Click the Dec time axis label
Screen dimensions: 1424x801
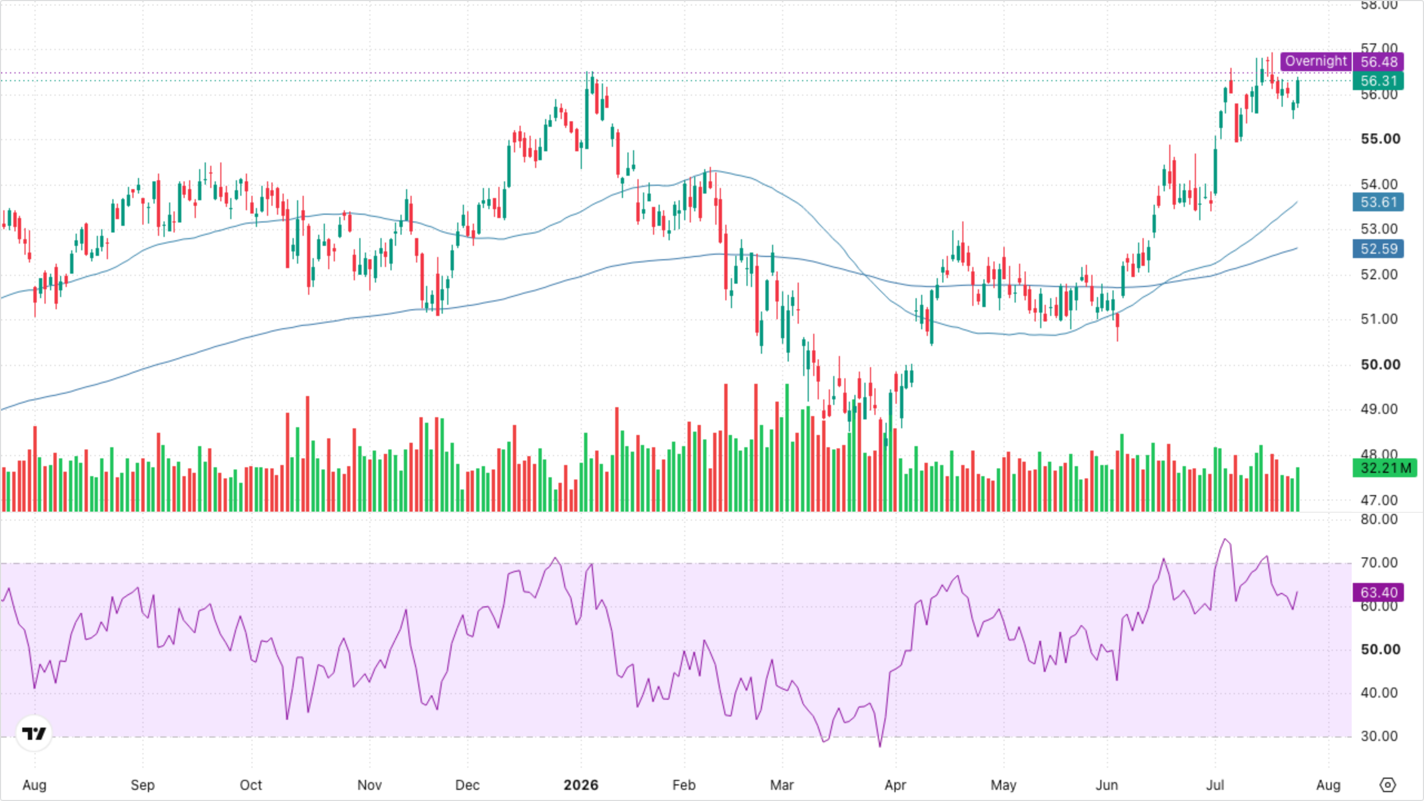(x=467, y=785)
